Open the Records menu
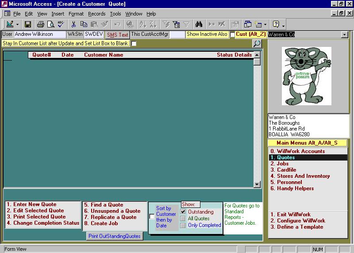Image resolution: width=354 pixels, height=253 pixels. point(96,14)
